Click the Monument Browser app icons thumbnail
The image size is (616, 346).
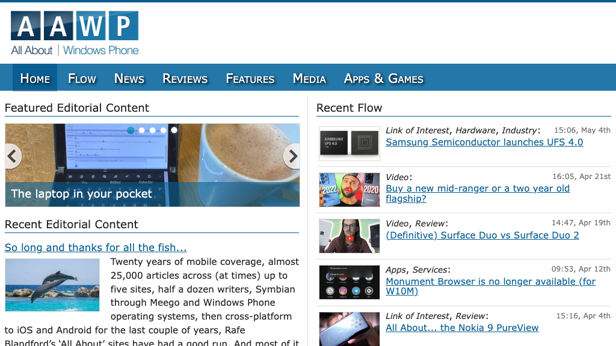click(350, 282)
